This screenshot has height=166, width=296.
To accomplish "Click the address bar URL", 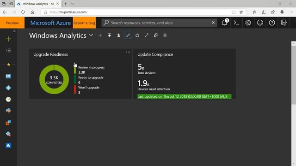I will pos(68,12).
